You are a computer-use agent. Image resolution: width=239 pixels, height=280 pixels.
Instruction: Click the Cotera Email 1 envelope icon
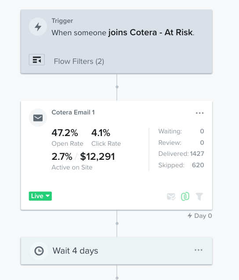coord(38,118)
